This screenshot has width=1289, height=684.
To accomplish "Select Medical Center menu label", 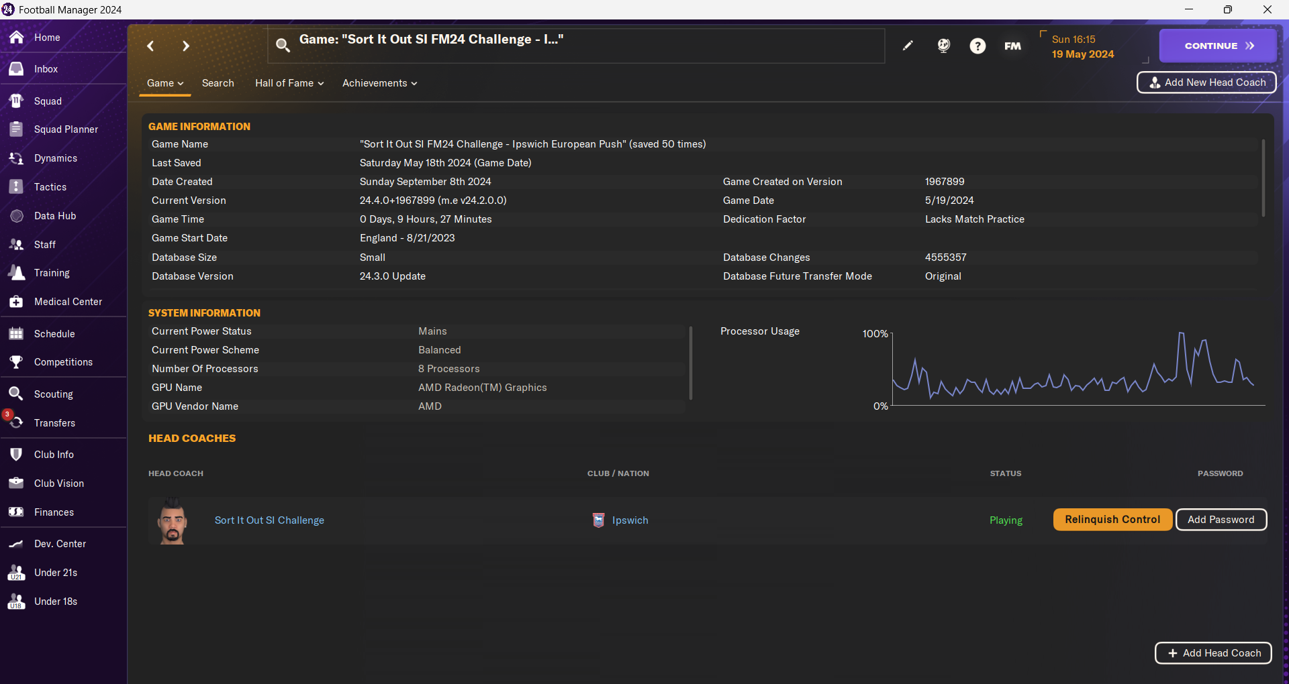I will tap(68, 302).
